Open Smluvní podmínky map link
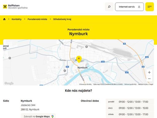Viewport: 157px width, 118px height. 130,84
